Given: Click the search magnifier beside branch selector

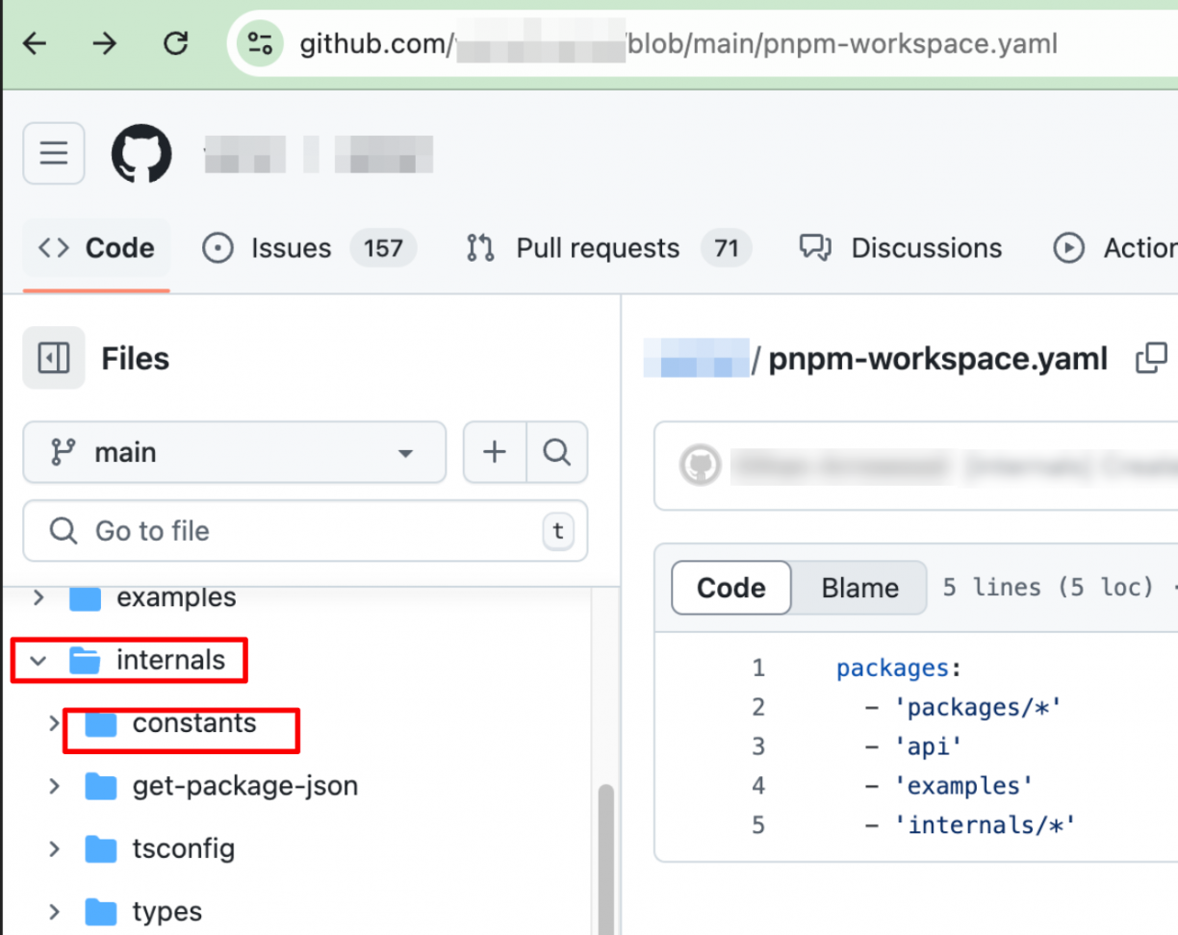Looking at the screenshot, I should tap(556, 452).
